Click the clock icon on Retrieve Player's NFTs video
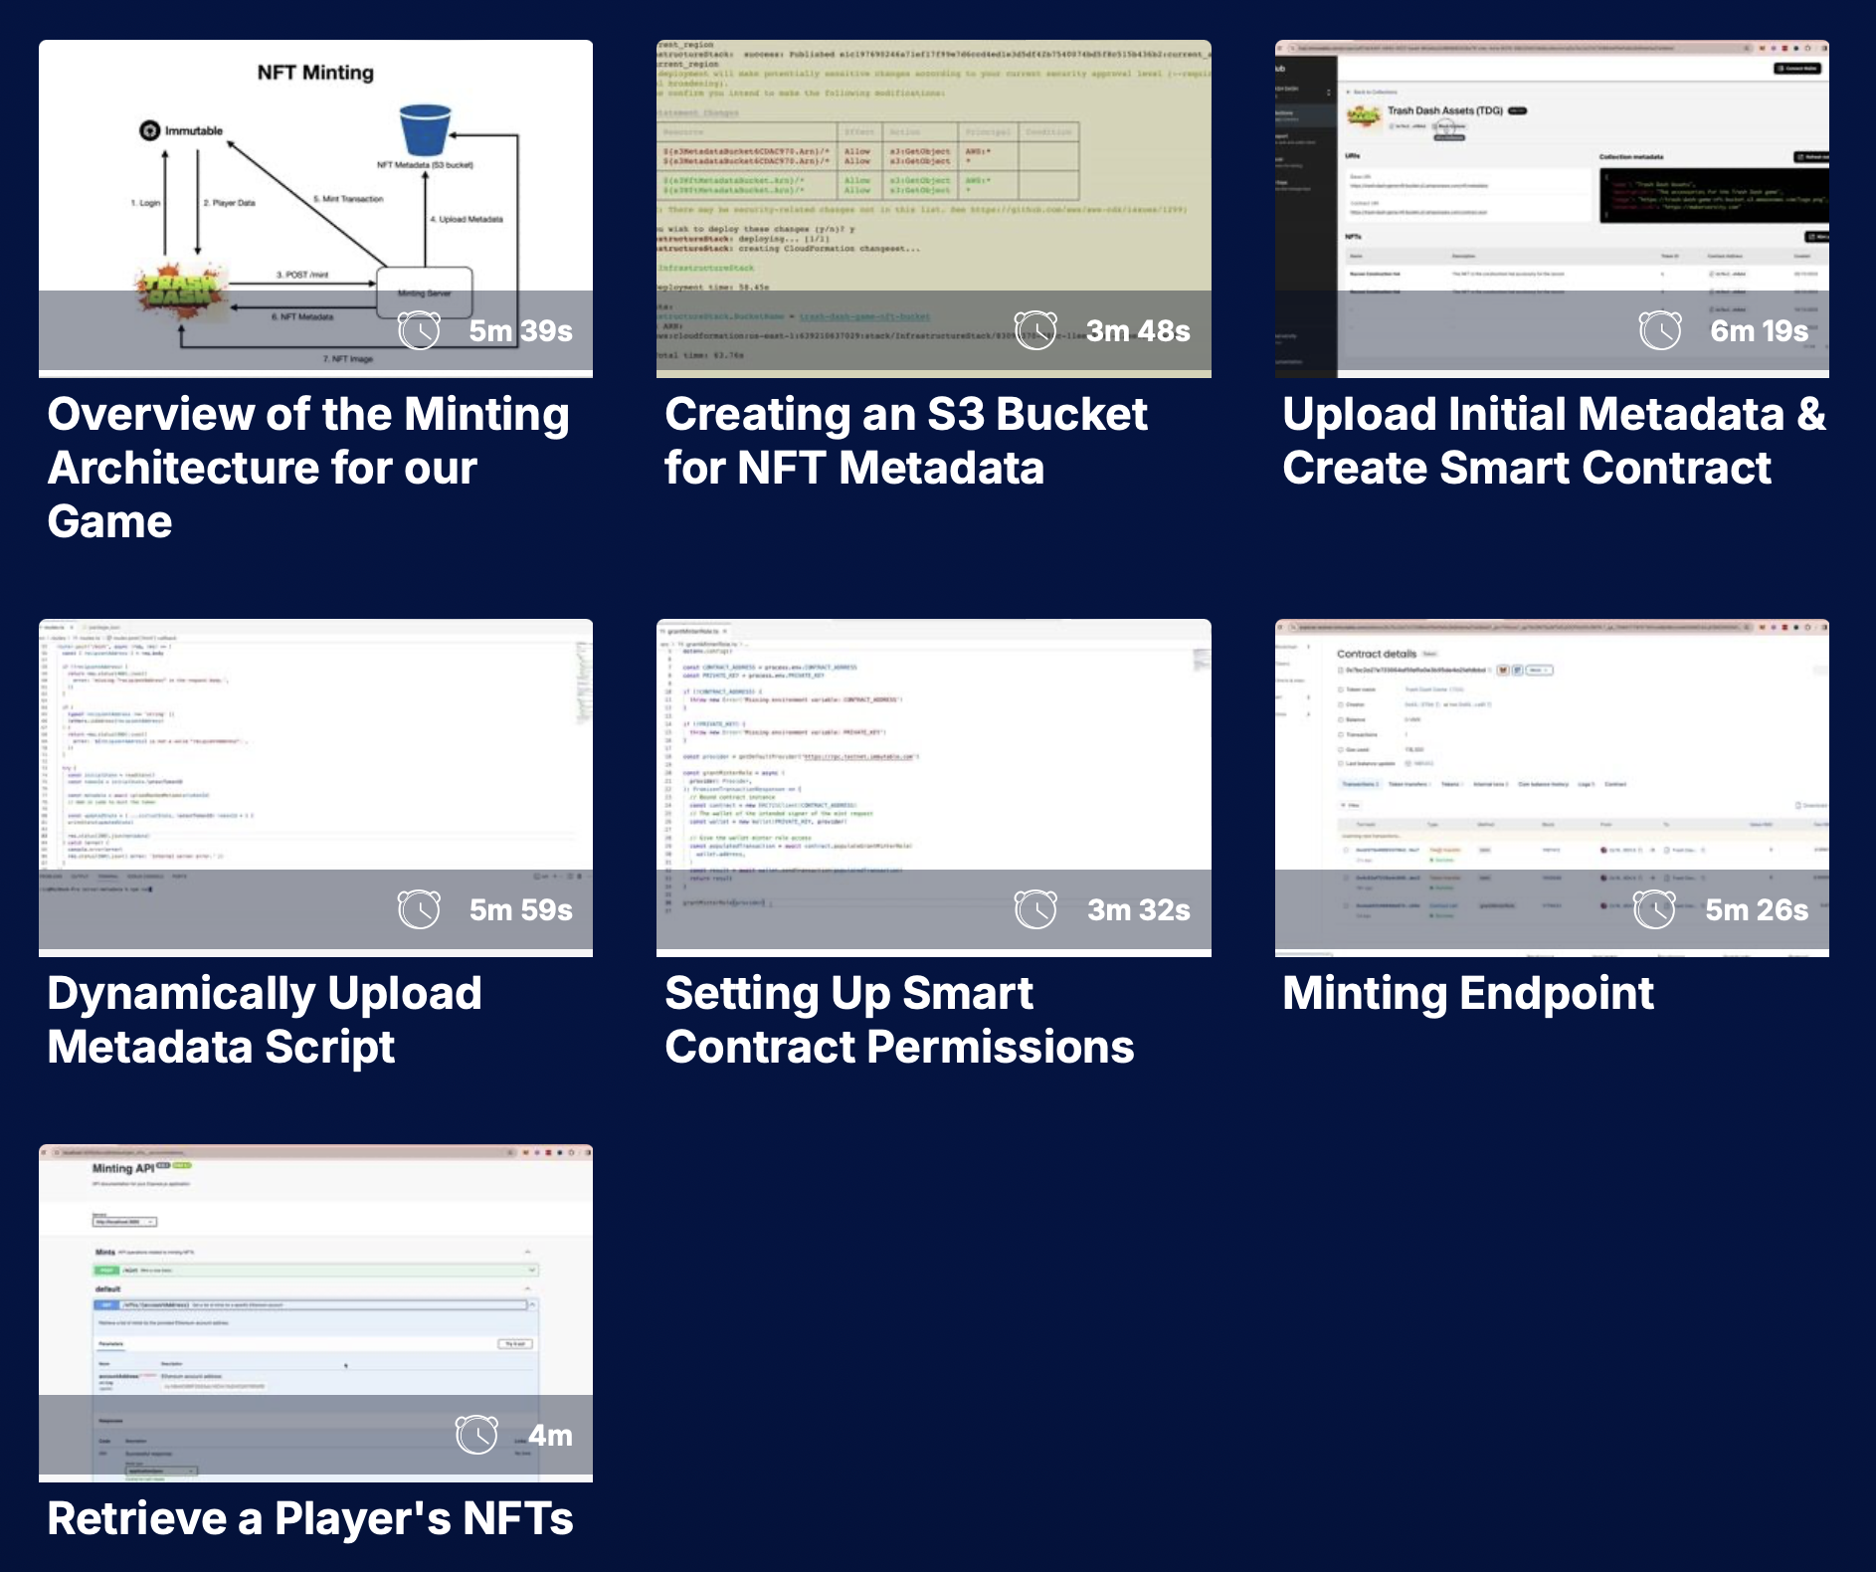 [476, 1435]
